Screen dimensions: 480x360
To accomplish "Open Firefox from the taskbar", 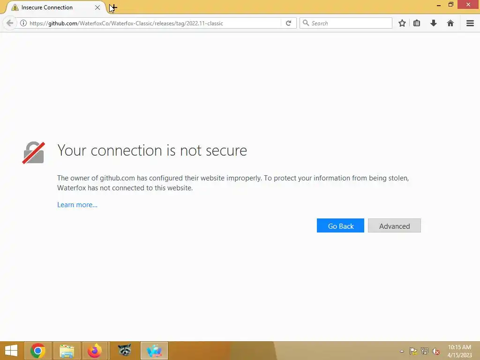I will pos(95,351).
